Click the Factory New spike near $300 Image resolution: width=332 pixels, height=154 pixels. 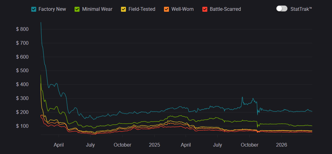(x=242, y=98)
